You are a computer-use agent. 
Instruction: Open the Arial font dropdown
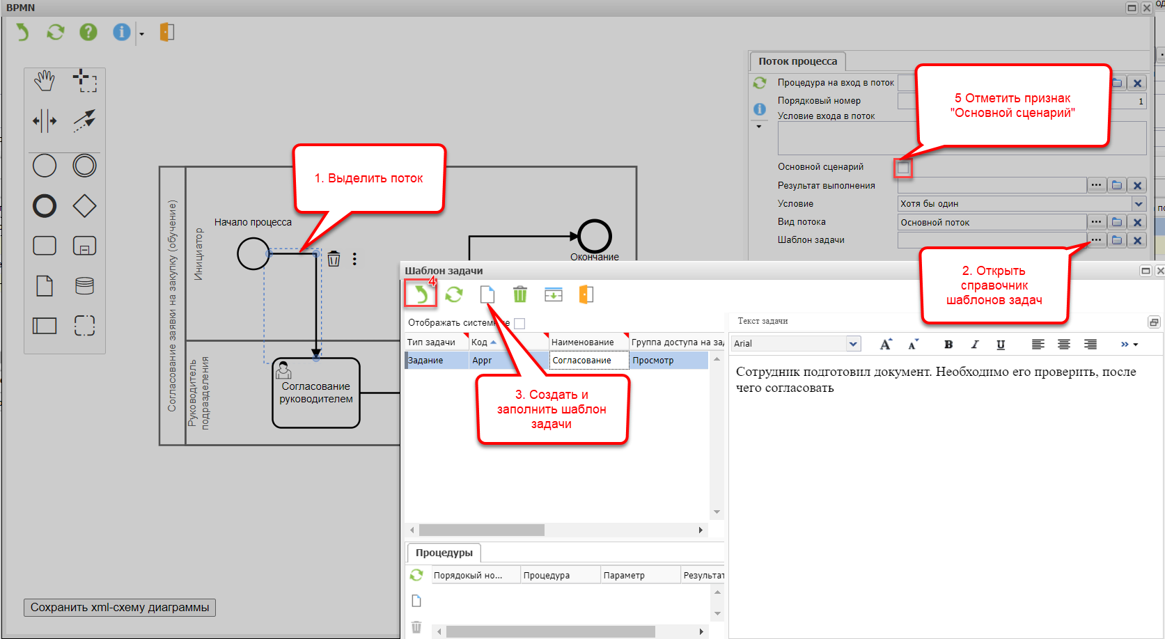click(x=853, y=344)
